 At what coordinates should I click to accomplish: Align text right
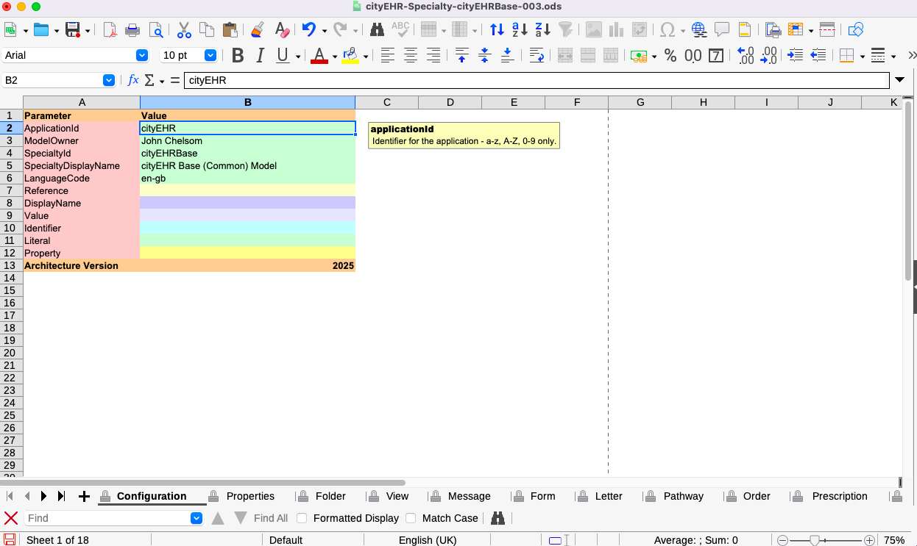point(433,55)
